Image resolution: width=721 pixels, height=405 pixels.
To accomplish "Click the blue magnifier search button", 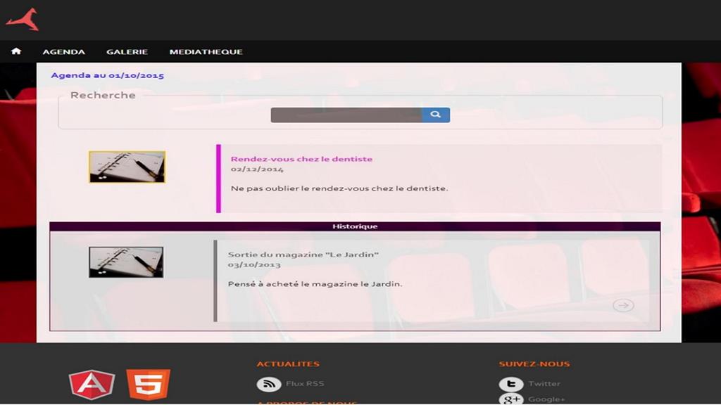I will (436, 115).
